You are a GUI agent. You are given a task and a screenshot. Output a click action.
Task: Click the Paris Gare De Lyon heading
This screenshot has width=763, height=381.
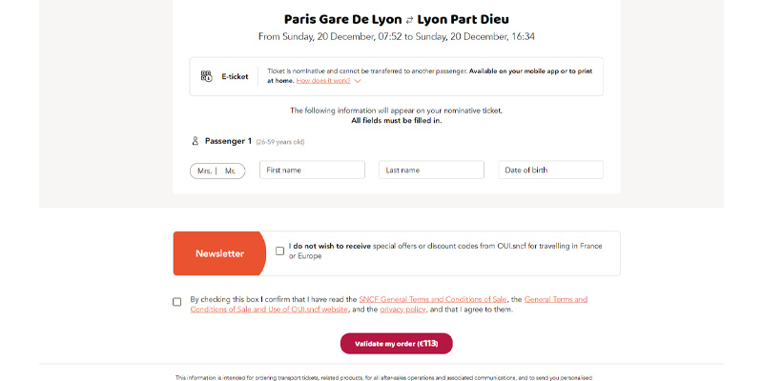coord(343,19)
